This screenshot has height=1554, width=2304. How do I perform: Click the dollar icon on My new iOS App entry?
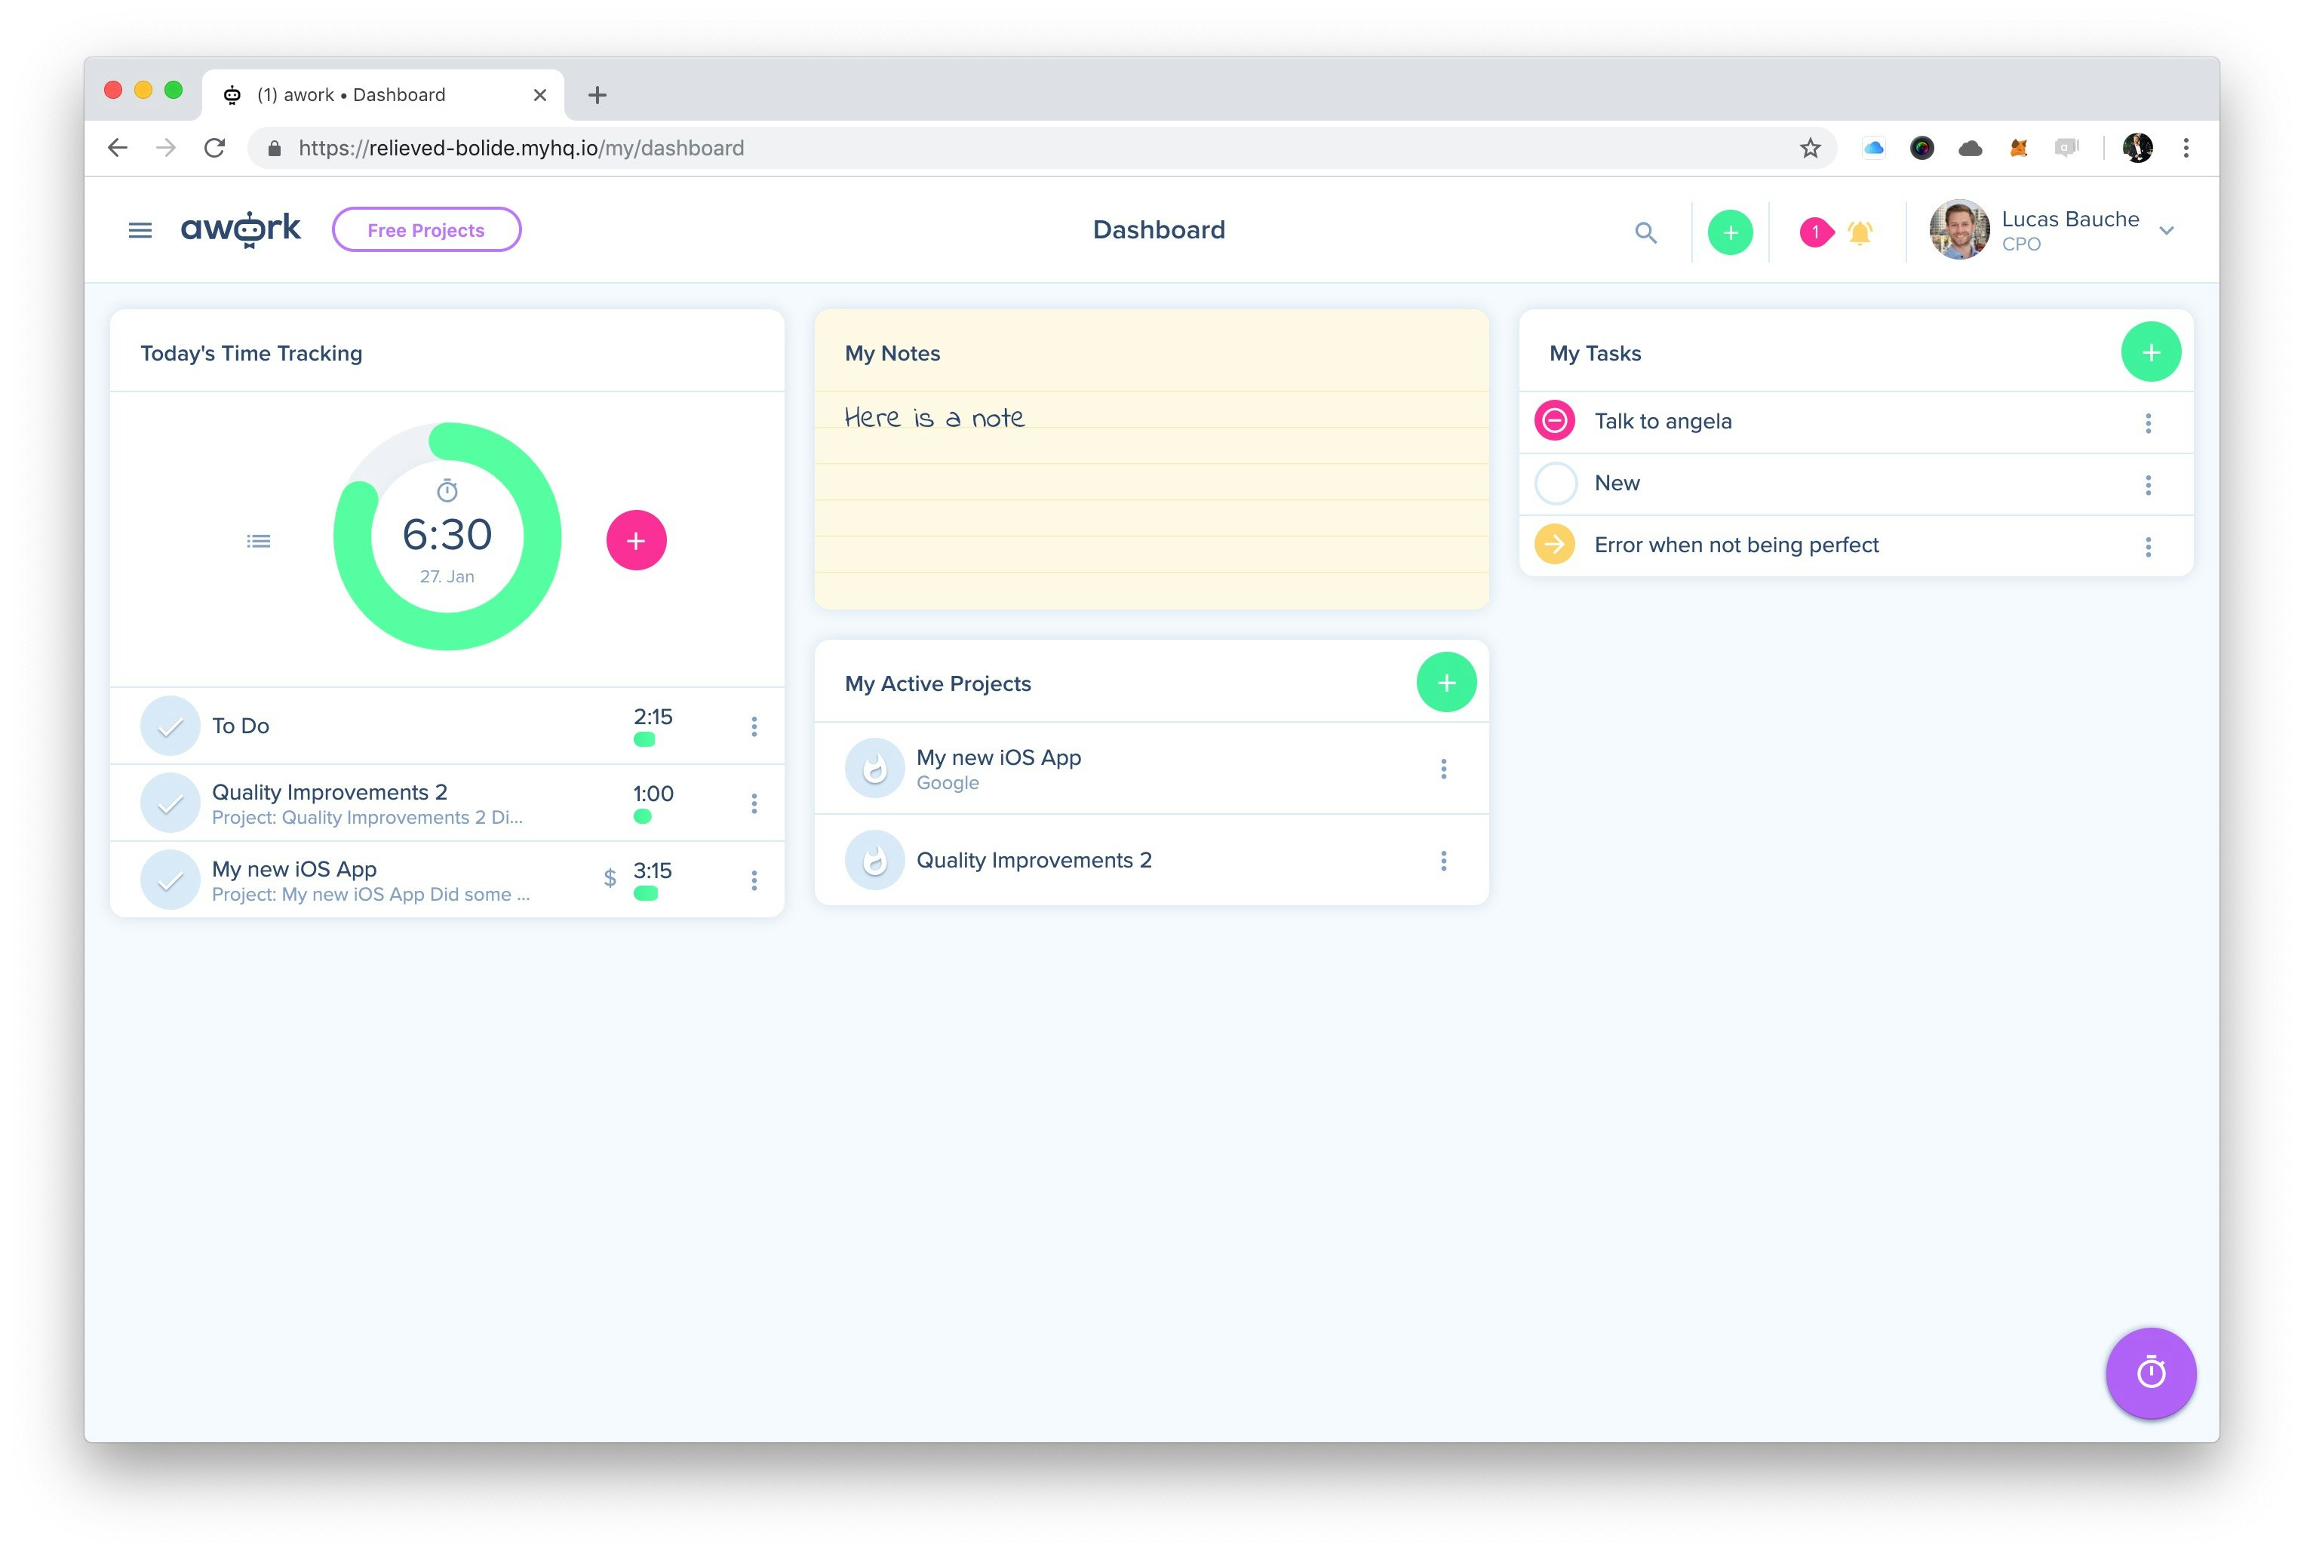(610, 877)
